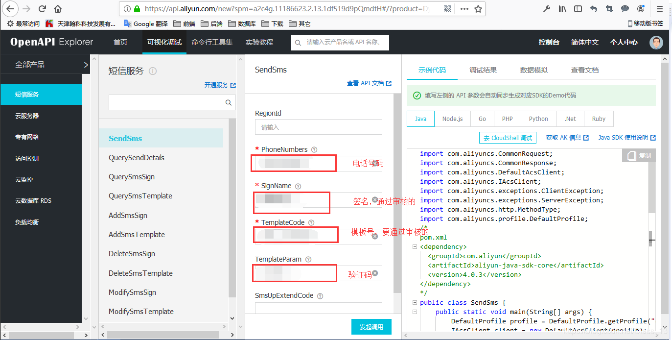Launch CloudShell 调试 button

tap(508, 138)
